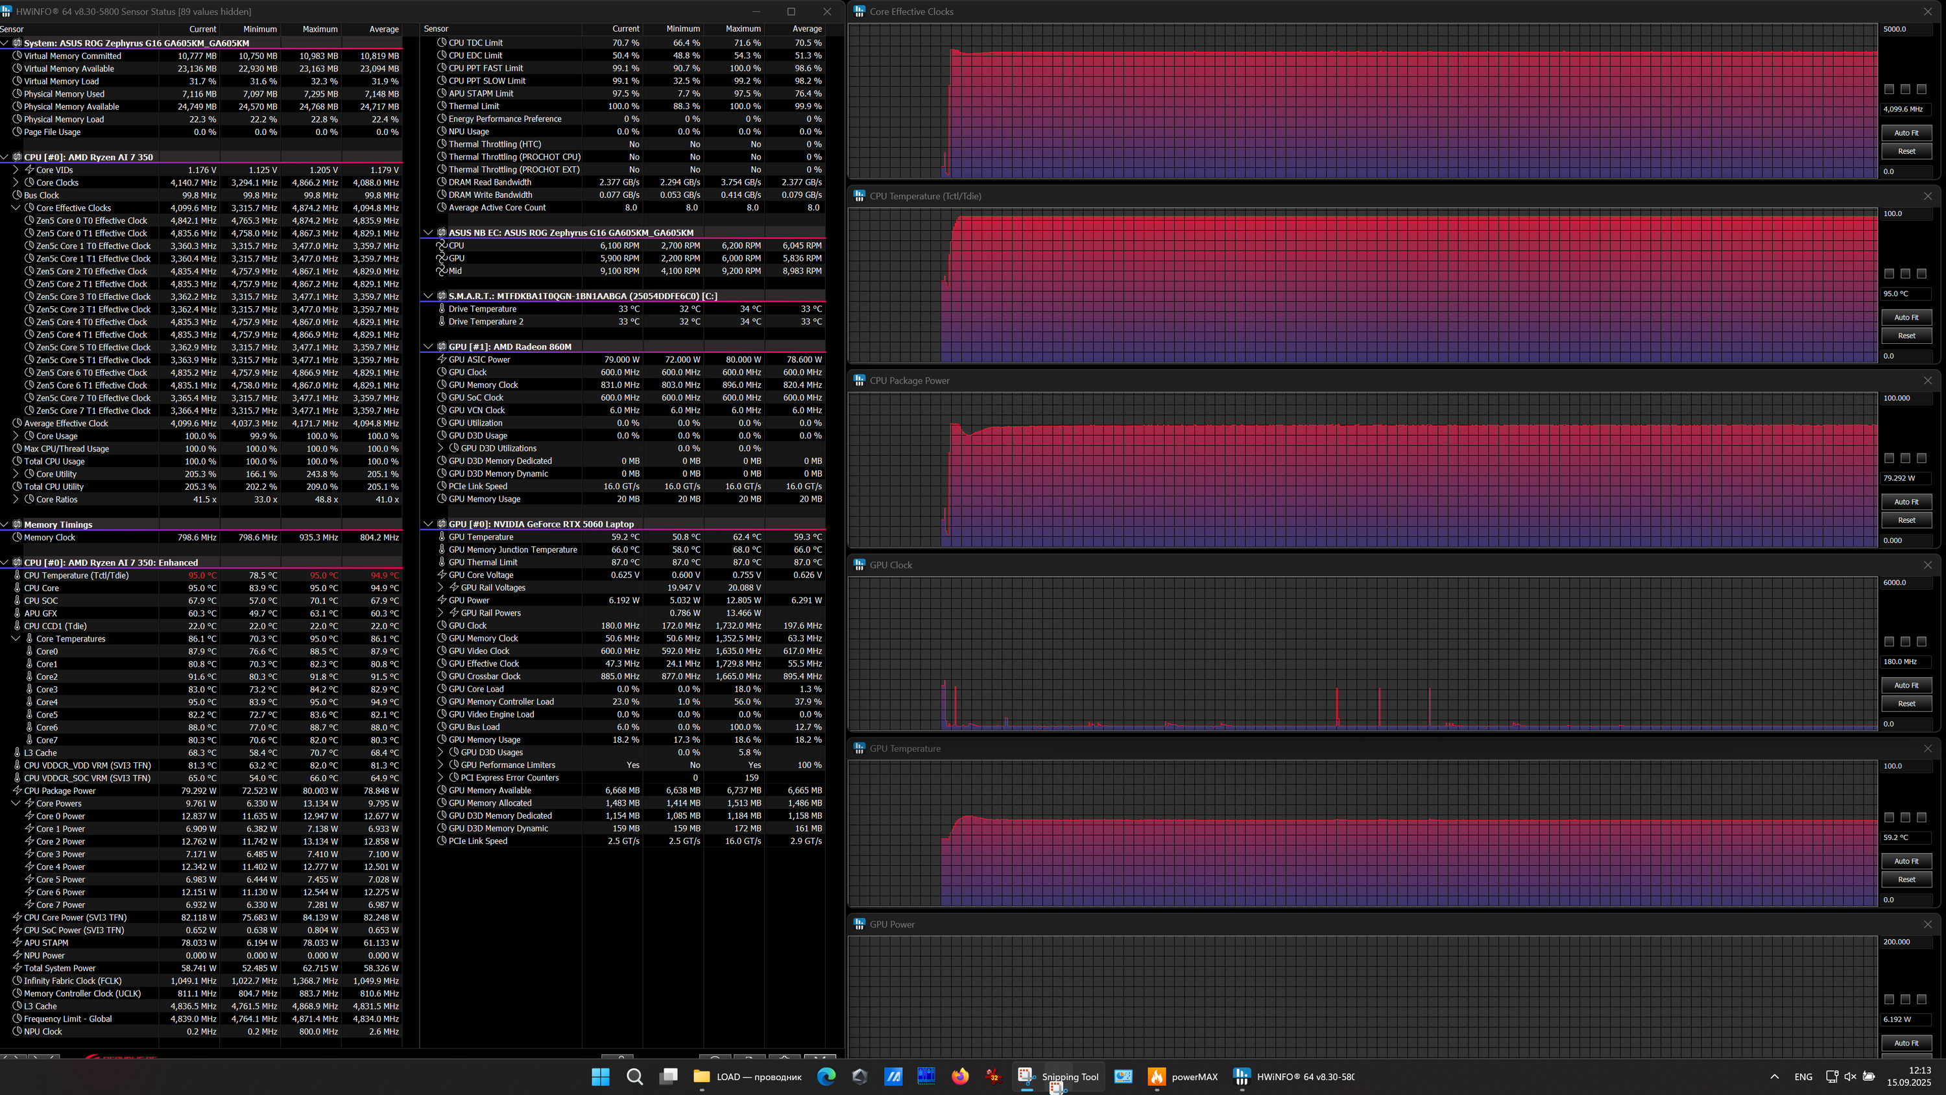Toggle middle checkbox in CPU Temperature graph
Image resolution: width=1946 pixels, height=1095 pixels.
[1905, 274]
